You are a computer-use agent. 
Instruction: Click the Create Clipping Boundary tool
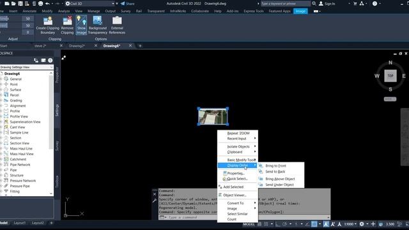point(47,26)
